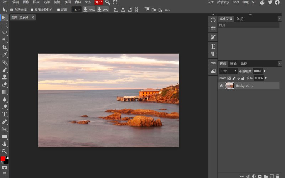285x178 pixels.
Task: Toggle lock all padlock icon
Action: point(243,78)
